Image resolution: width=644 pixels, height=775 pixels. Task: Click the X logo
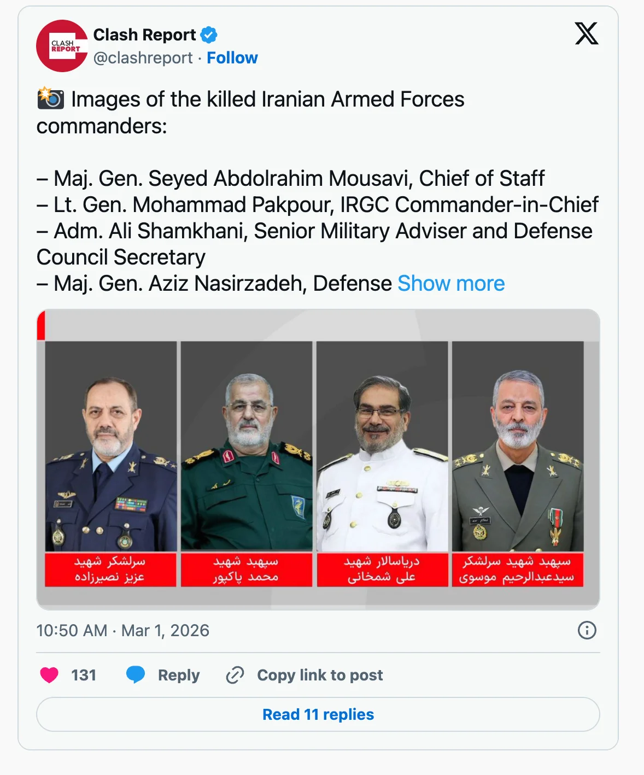[586, 34]
